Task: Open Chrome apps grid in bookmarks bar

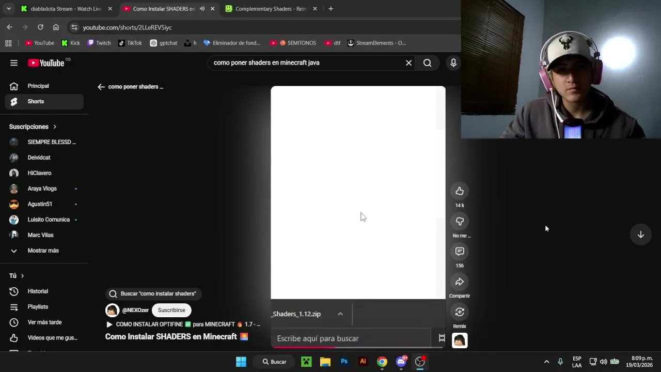Action: [x=8, y=43]
